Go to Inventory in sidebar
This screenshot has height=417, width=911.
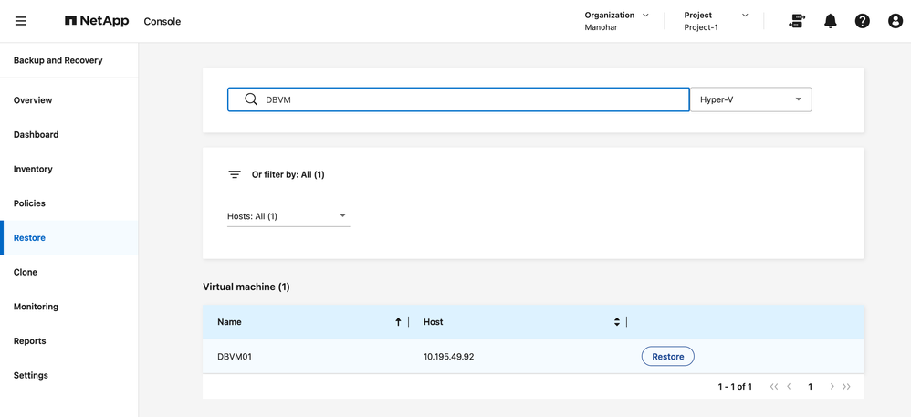click(x=33, y=169)
